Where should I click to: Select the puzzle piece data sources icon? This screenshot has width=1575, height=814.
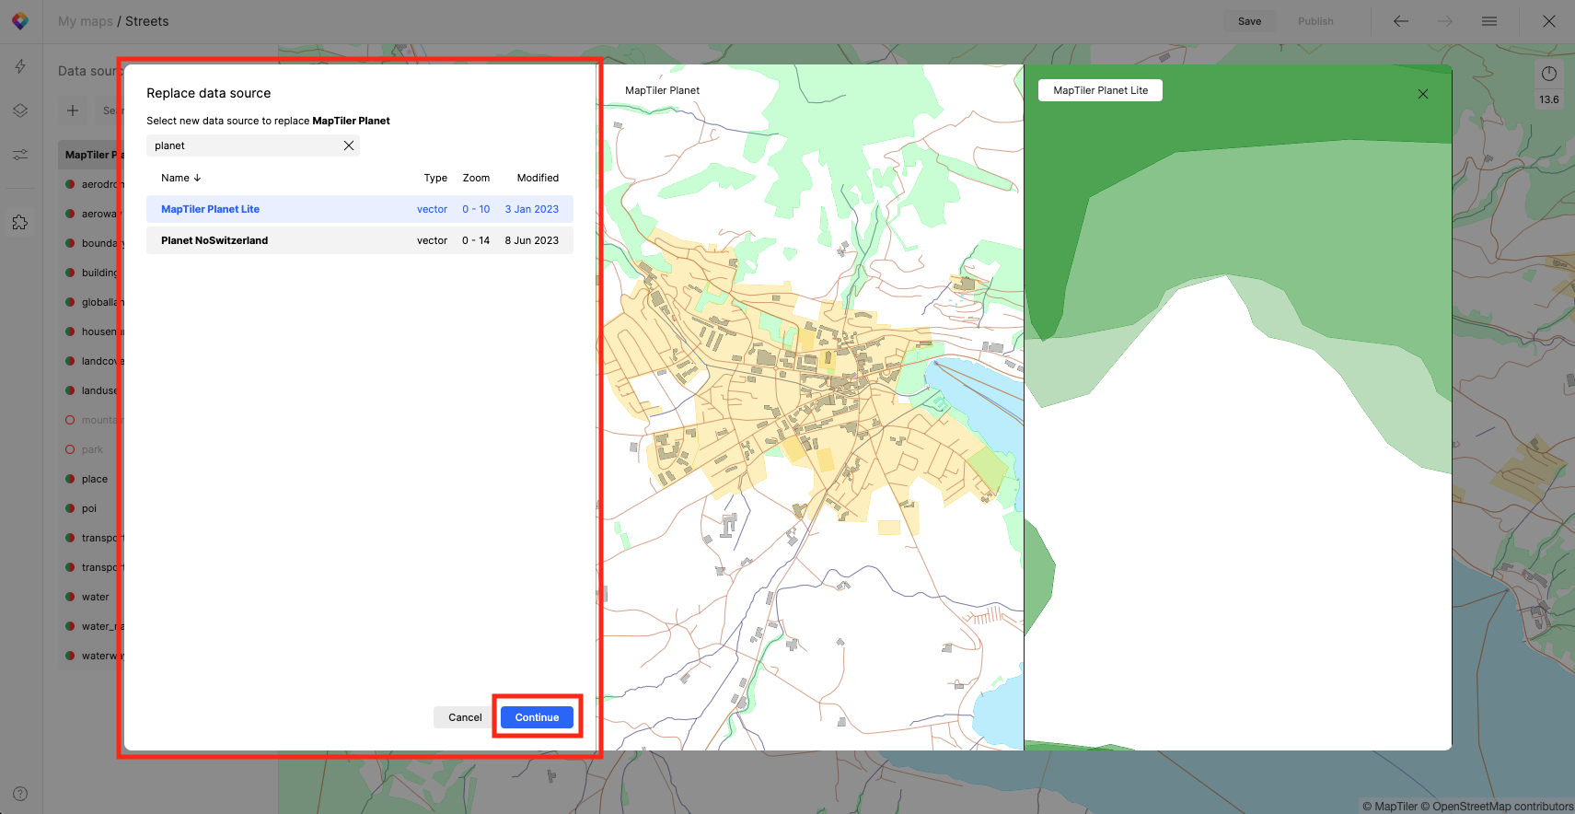pos(20,223)
